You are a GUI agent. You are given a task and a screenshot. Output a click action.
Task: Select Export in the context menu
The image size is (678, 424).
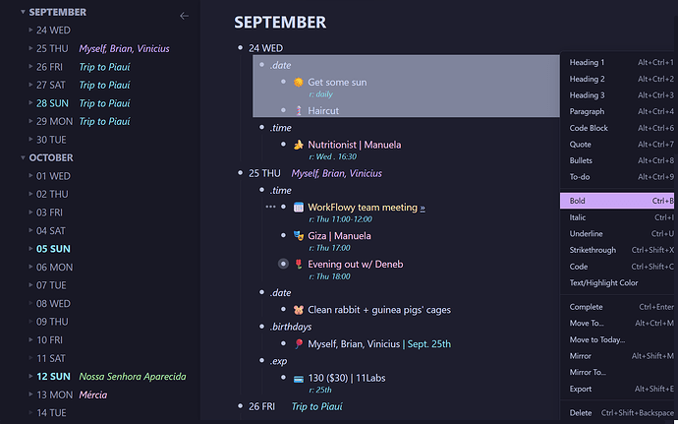pyautogui.click(x=582, y=390)
